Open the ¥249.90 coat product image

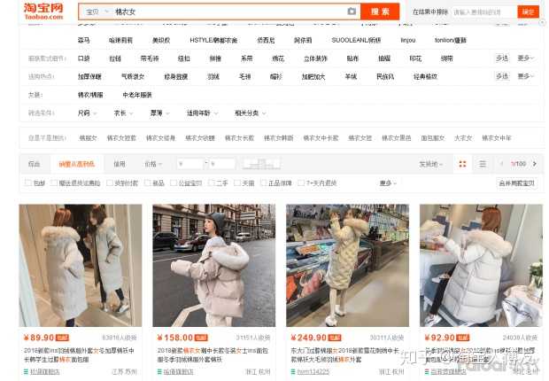pos(348,265)
